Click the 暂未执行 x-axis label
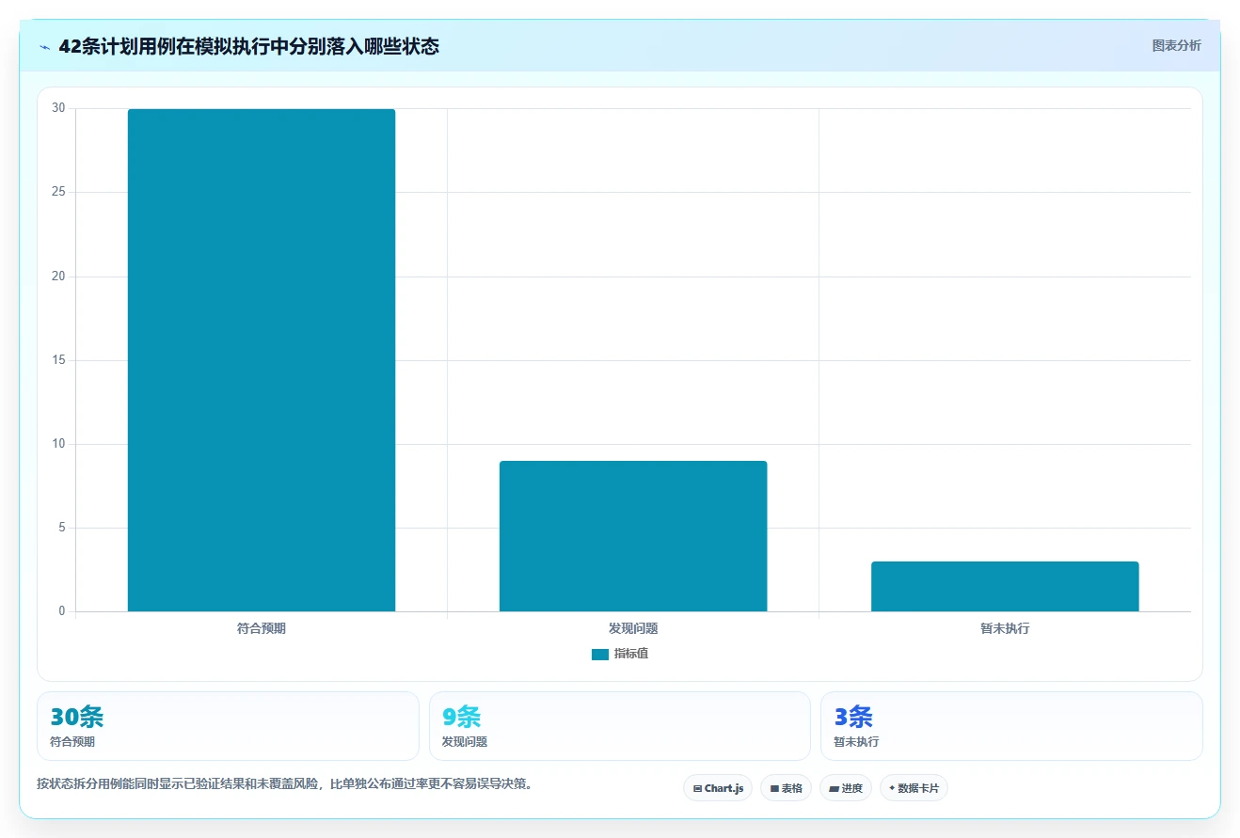1240x838 pixels. (x=1005, y=628)
